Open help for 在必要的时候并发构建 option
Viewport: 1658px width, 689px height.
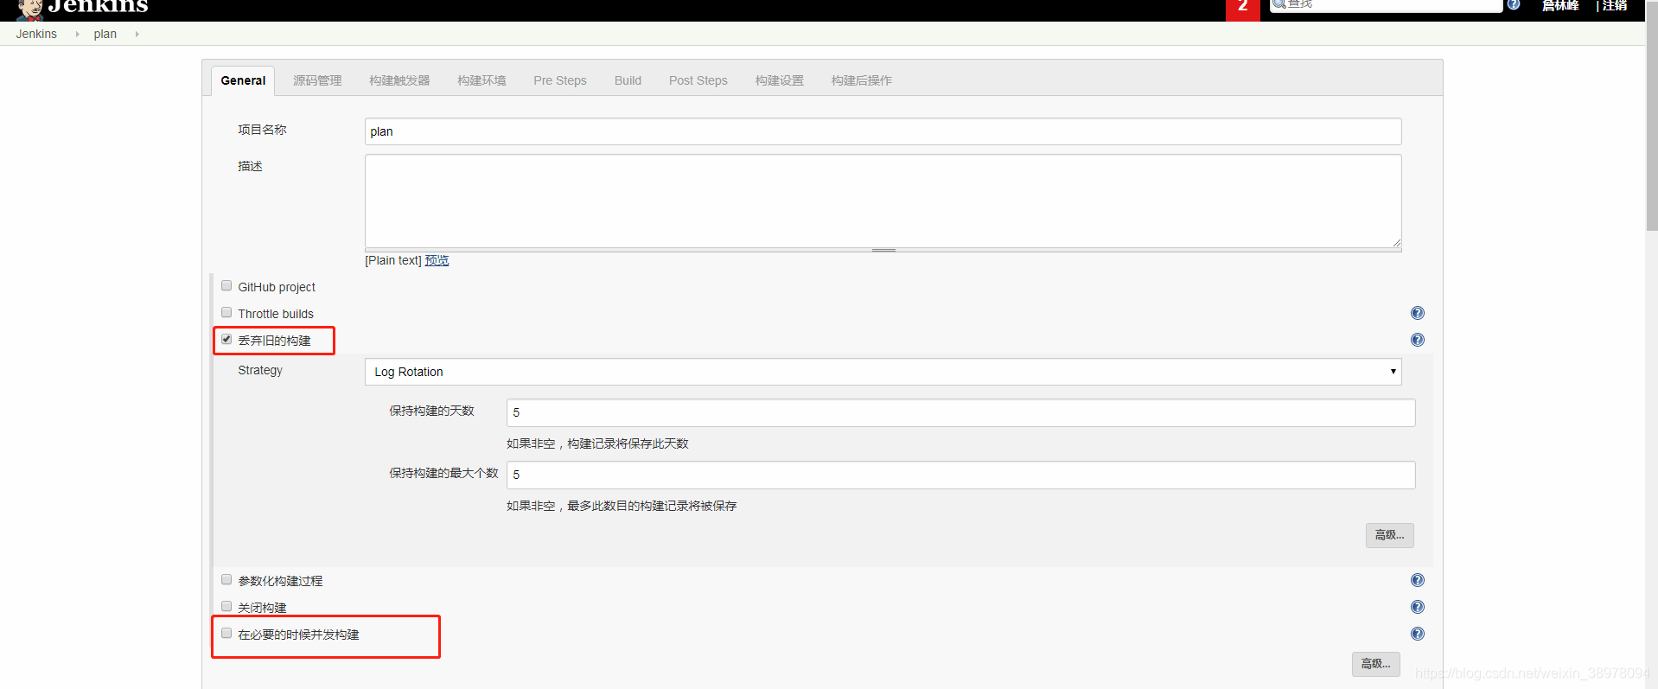point(1417,634)
